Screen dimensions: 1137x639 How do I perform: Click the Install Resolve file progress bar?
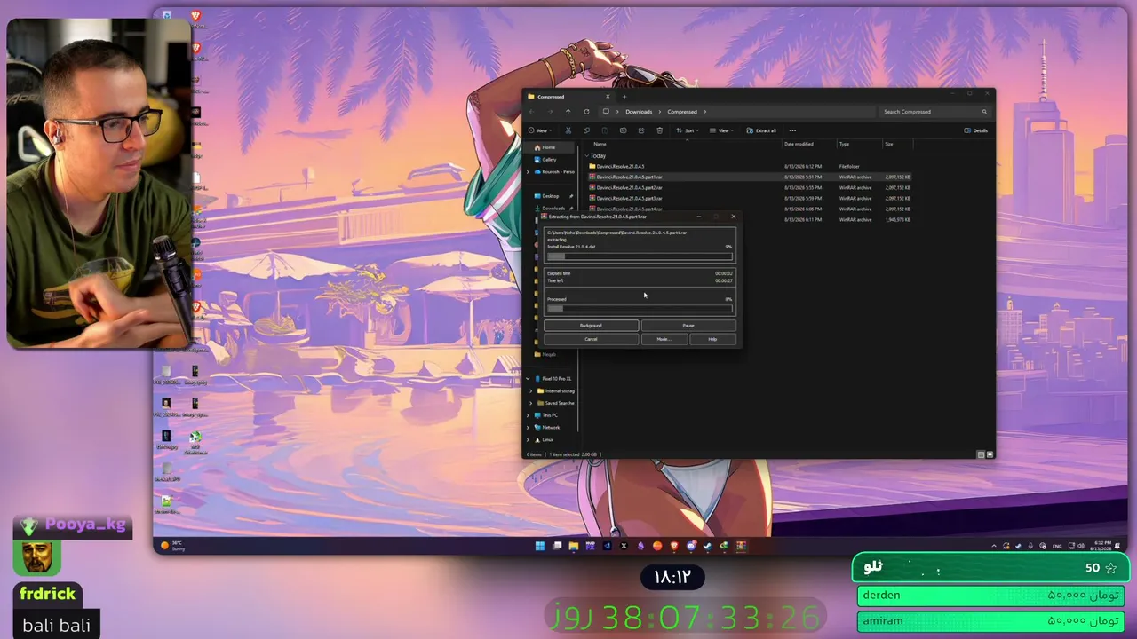click(640, 256)
